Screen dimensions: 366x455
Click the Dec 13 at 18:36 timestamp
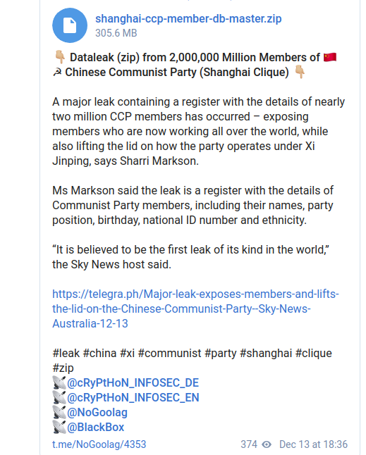tap(313, 444)
